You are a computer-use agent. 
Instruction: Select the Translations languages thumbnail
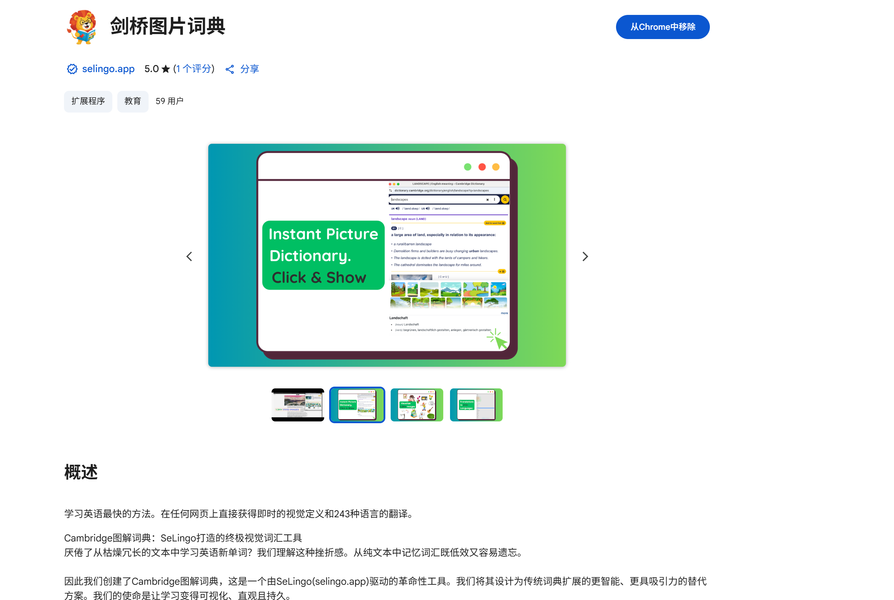coord(476,404)
